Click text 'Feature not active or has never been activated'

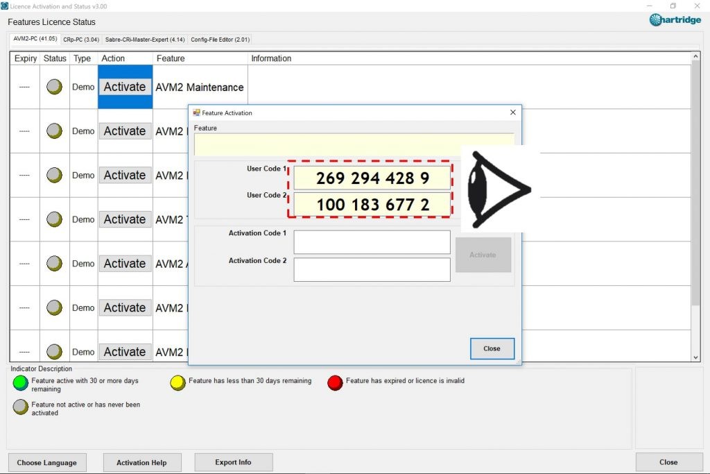[85, 409]
